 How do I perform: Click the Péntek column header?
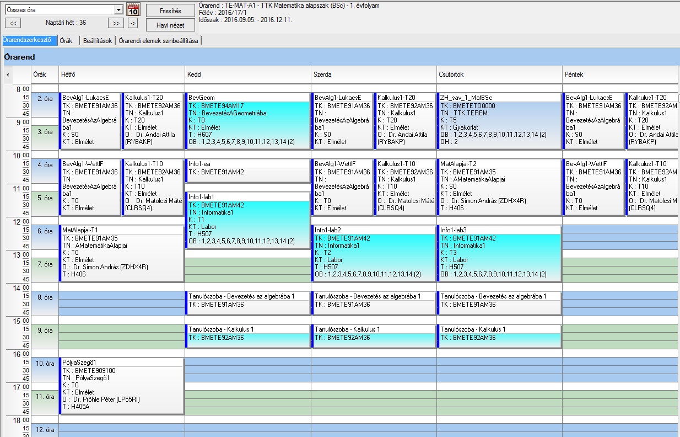[x=620, y=74]
